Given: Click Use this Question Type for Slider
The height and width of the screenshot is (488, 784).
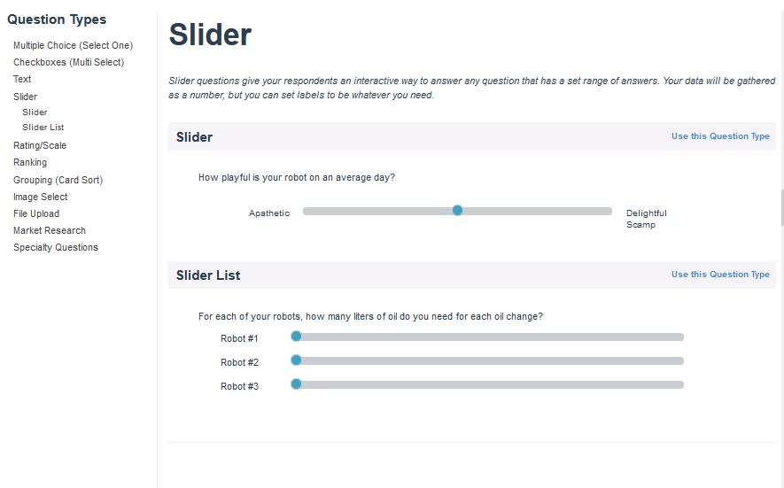Looking at the screenshot, I should [x=720, y=136].
